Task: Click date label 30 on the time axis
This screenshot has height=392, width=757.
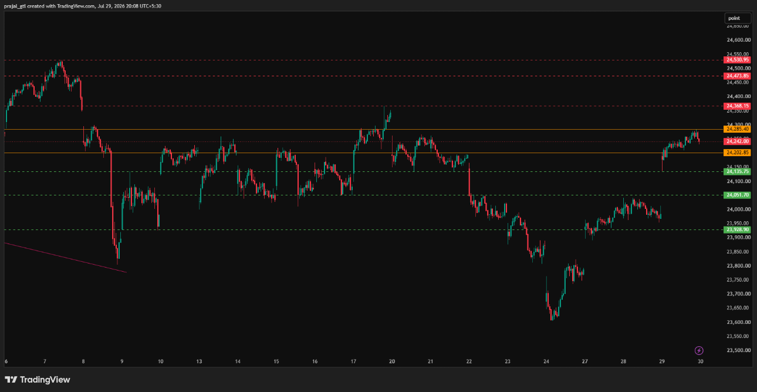Action: click(701, 361)
